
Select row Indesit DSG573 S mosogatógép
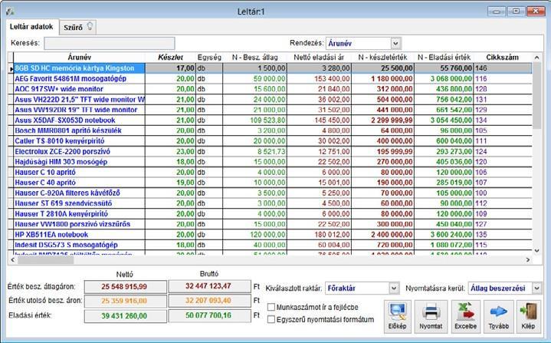coord(269,245)
